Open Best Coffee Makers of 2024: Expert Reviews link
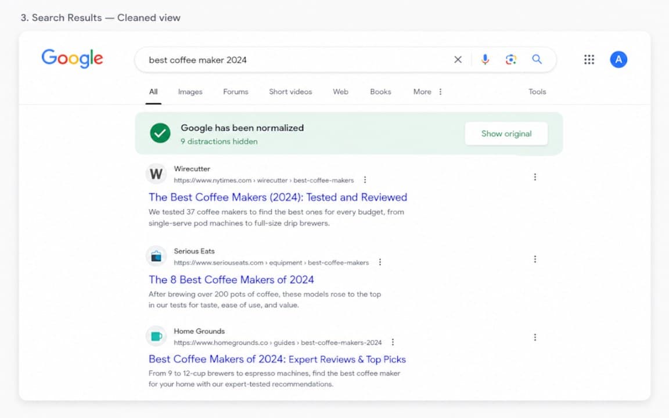This screenshot has width=669, height=418. click(x=278, y=359)
